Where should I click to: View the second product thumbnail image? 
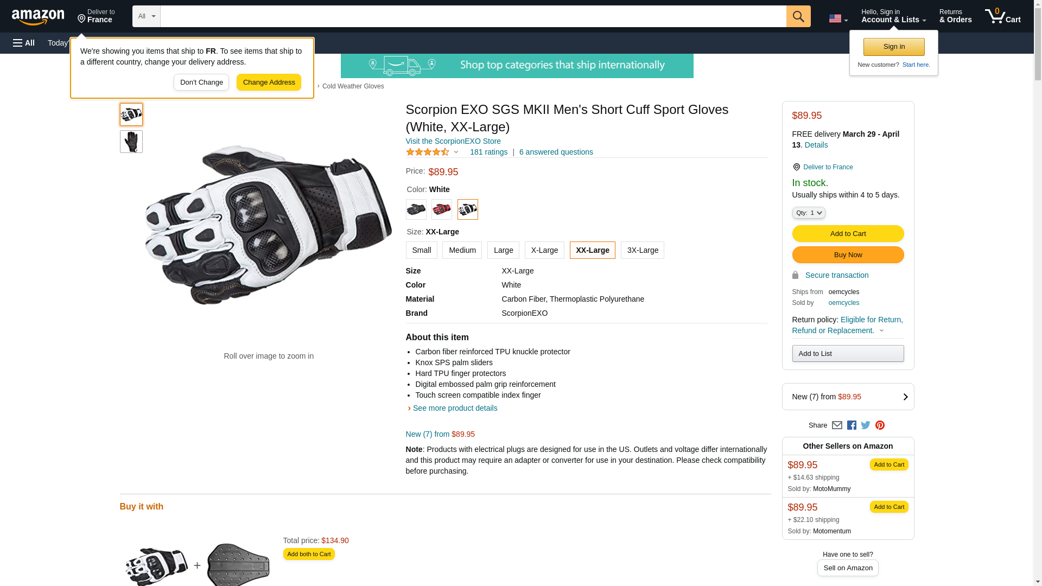tap(131, 142)
